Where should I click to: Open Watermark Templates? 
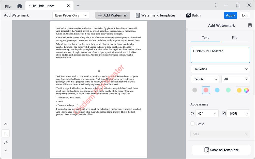[x=155, y=15]
